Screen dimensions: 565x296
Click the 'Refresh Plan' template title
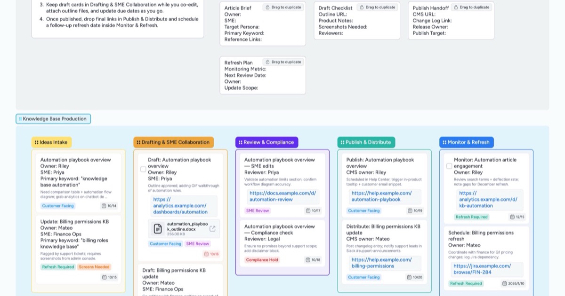point(239,62)
